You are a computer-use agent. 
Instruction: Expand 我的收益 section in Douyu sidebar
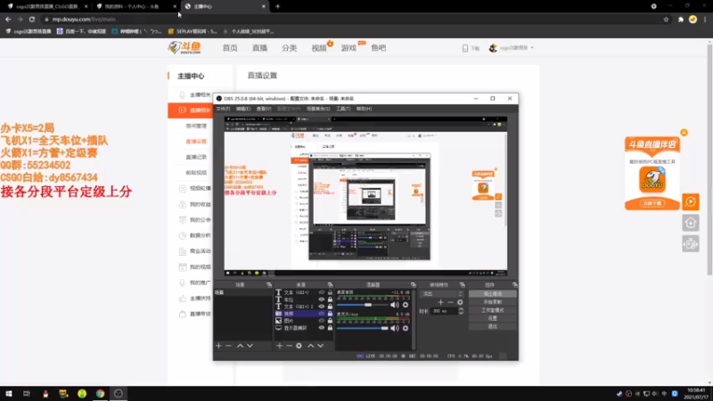[x=195, y=204]
